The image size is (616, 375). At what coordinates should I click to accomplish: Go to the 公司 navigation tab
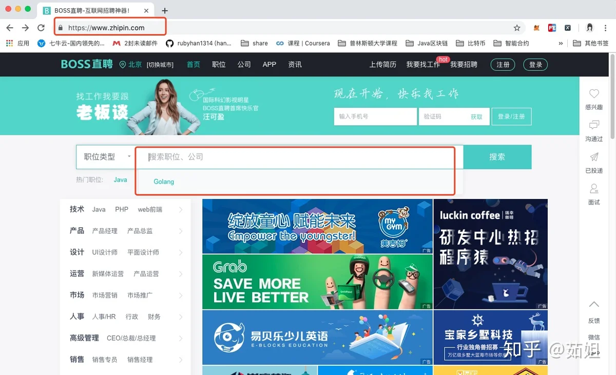(244, 65)
